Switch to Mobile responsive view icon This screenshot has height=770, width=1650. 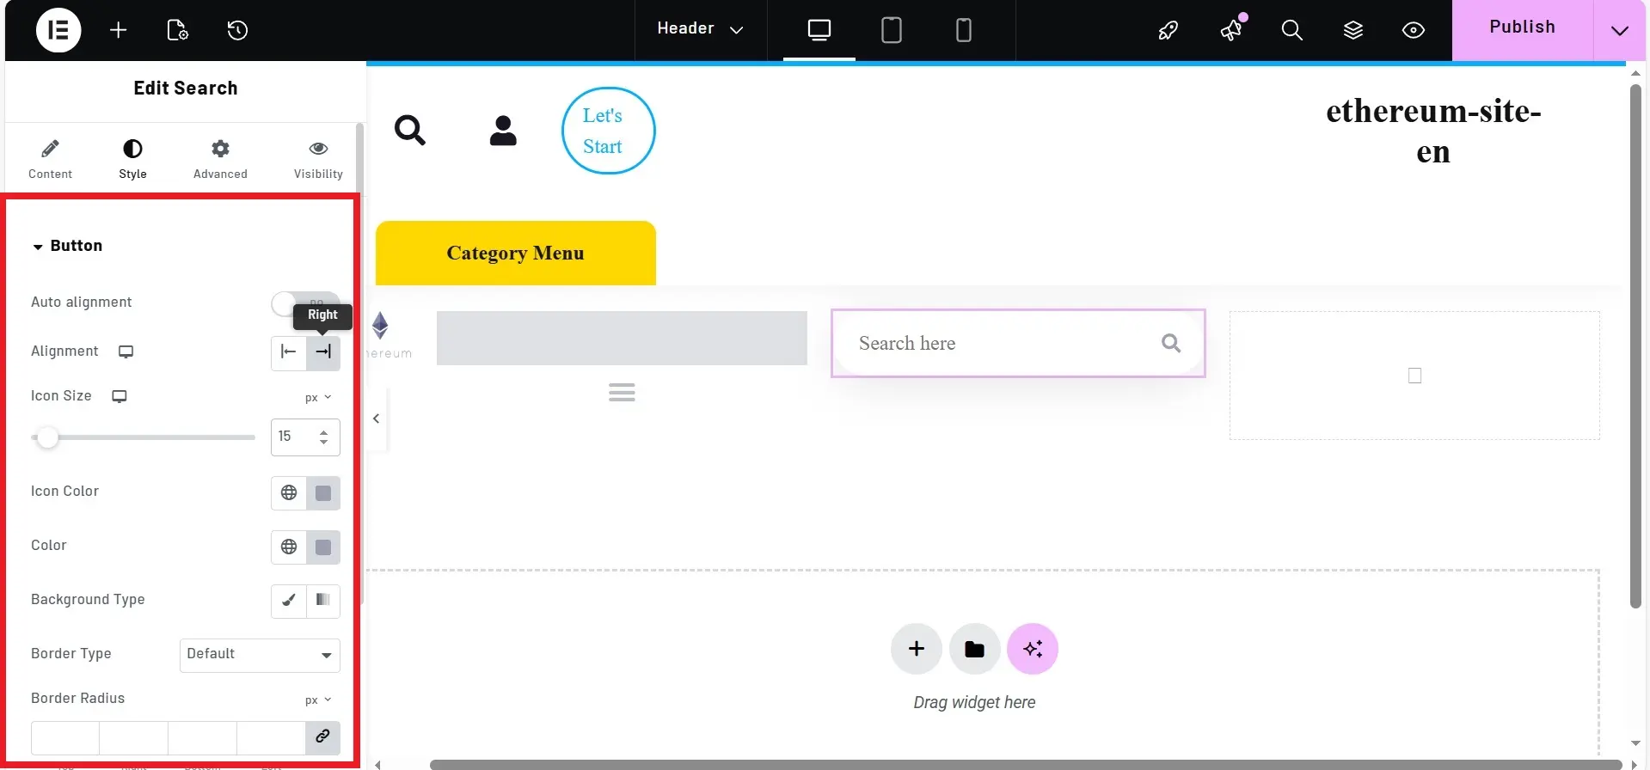[x=963, y=30]
